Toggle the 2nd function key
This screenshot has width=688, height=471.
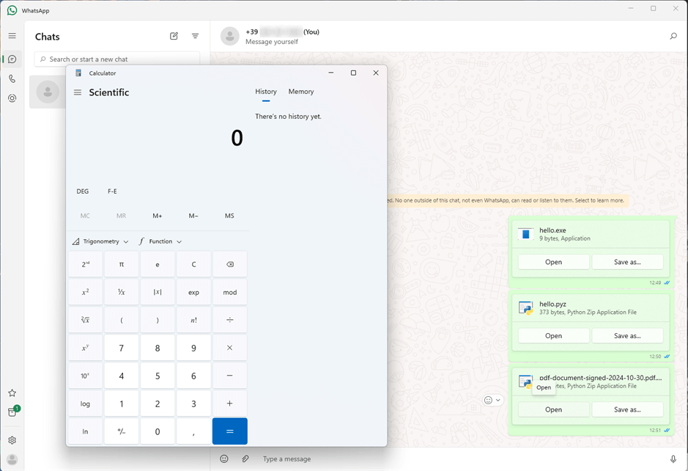(85, 264)
